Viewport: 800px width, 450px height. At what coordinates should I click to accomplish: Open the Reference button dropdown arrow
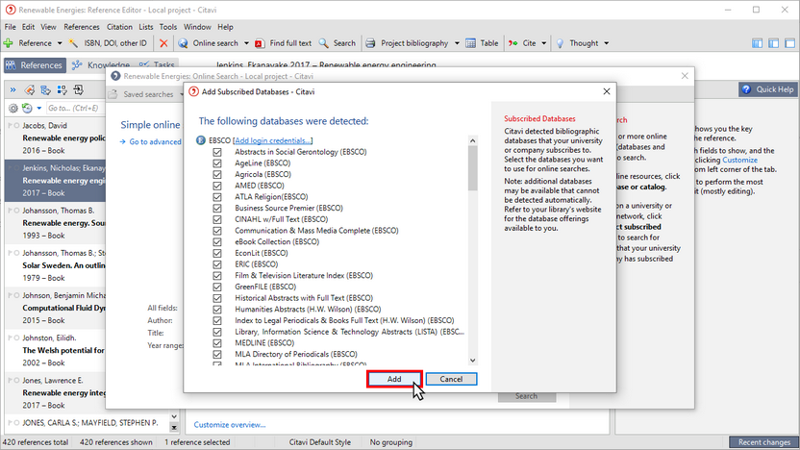pyautogui.click(x=60, y=43)
